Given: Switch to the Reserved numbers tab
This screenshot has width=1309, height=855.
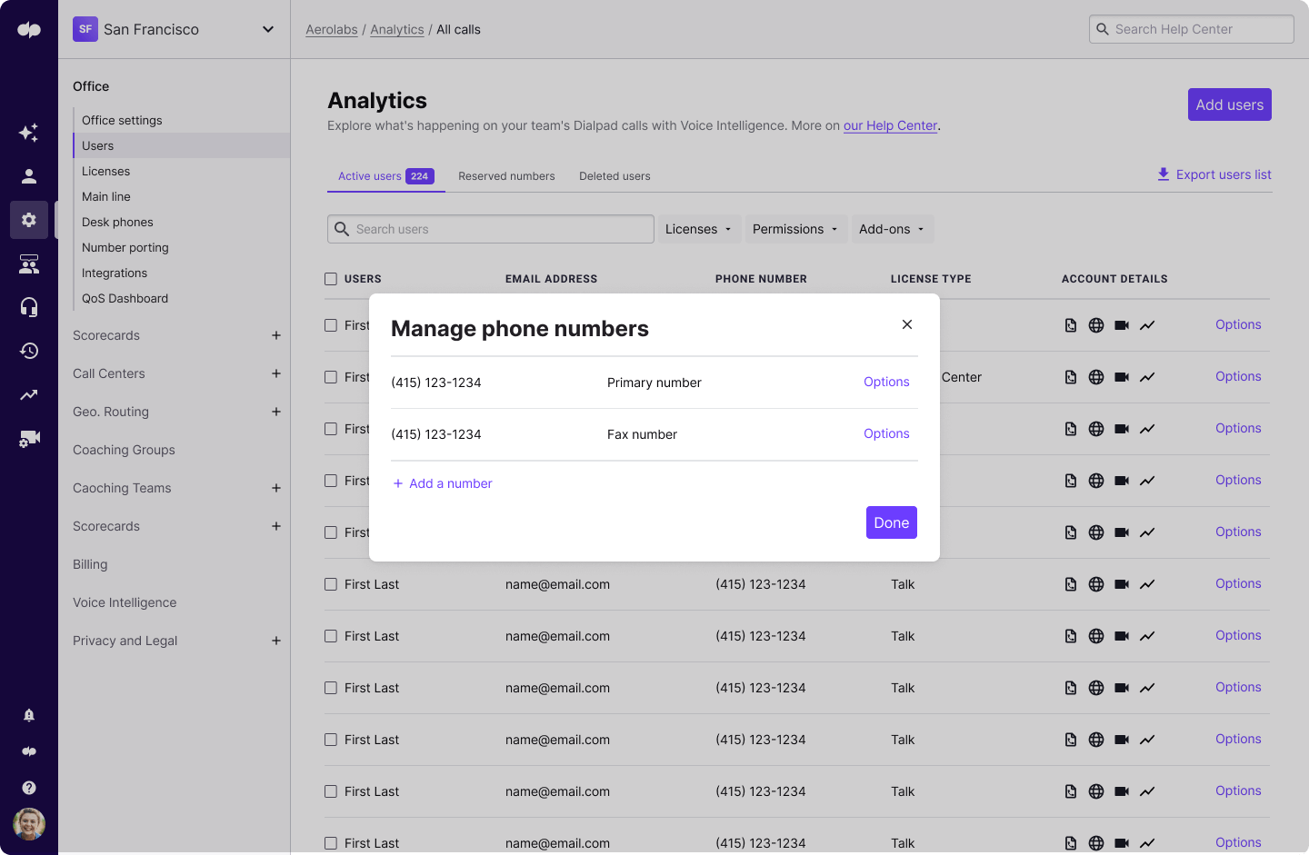Looking at the screenshot, I should pyautogui.click(x=506, y=175).
